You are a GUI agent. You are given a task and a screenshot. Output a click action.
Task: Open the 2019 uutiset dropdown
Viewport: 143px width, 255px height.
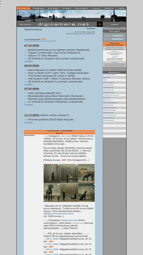(114, 36)
